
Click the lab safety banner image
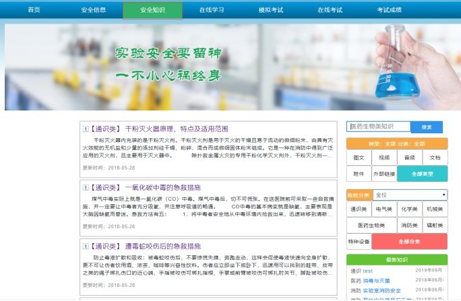click(x=230, y=67)
